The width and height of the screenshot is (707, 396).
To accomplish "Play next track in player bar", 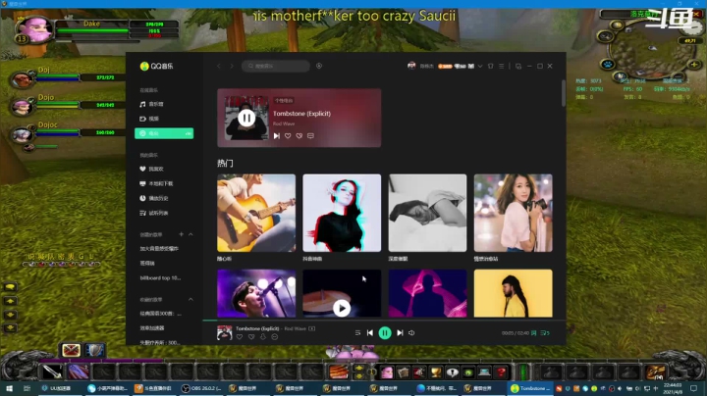I will [x=400, y=333].
